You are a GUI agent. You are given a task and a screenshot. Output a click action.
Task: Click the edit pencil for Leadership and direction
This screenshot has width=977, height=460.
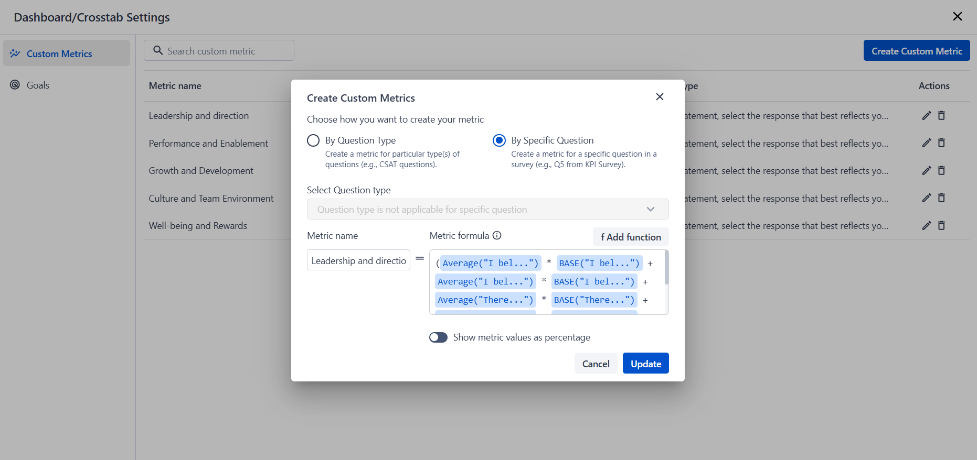[926, 116]
